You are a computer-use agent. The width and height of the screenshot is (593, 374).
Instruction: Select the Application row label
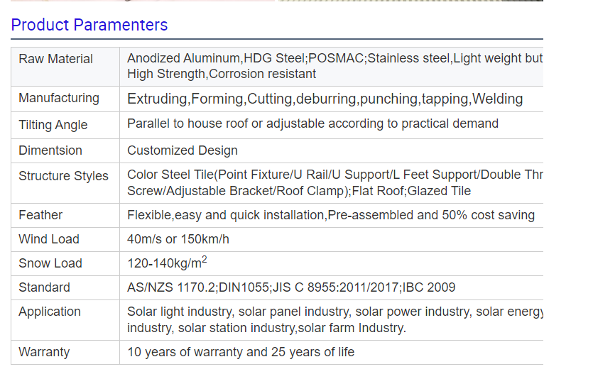coord(50,312)
